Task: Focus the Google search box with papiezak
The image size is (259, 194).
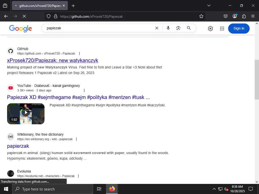Action: coord(99,28)
